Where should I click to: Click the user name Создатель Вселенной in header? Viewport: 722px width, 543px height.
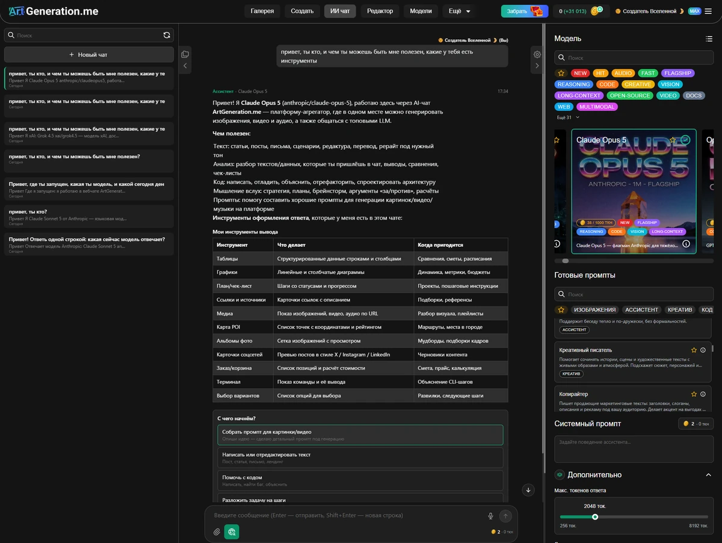pyautogui.click(x=649, y=11)
